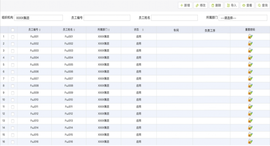Reset password for employee FuJ009

250,92
